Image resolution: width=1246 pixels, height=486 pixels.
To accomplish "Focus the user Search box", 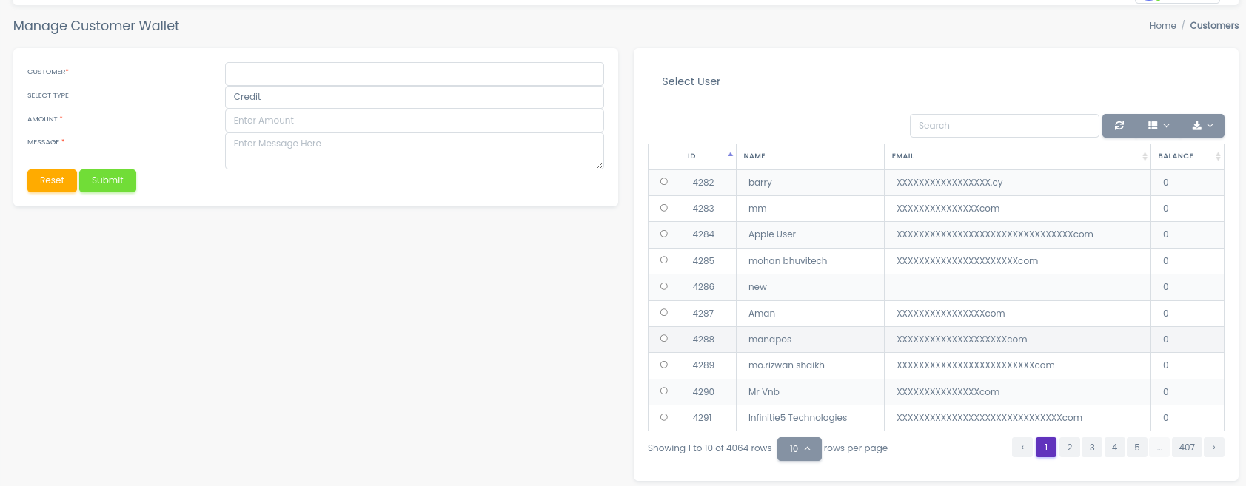I will coord(1004,126).
